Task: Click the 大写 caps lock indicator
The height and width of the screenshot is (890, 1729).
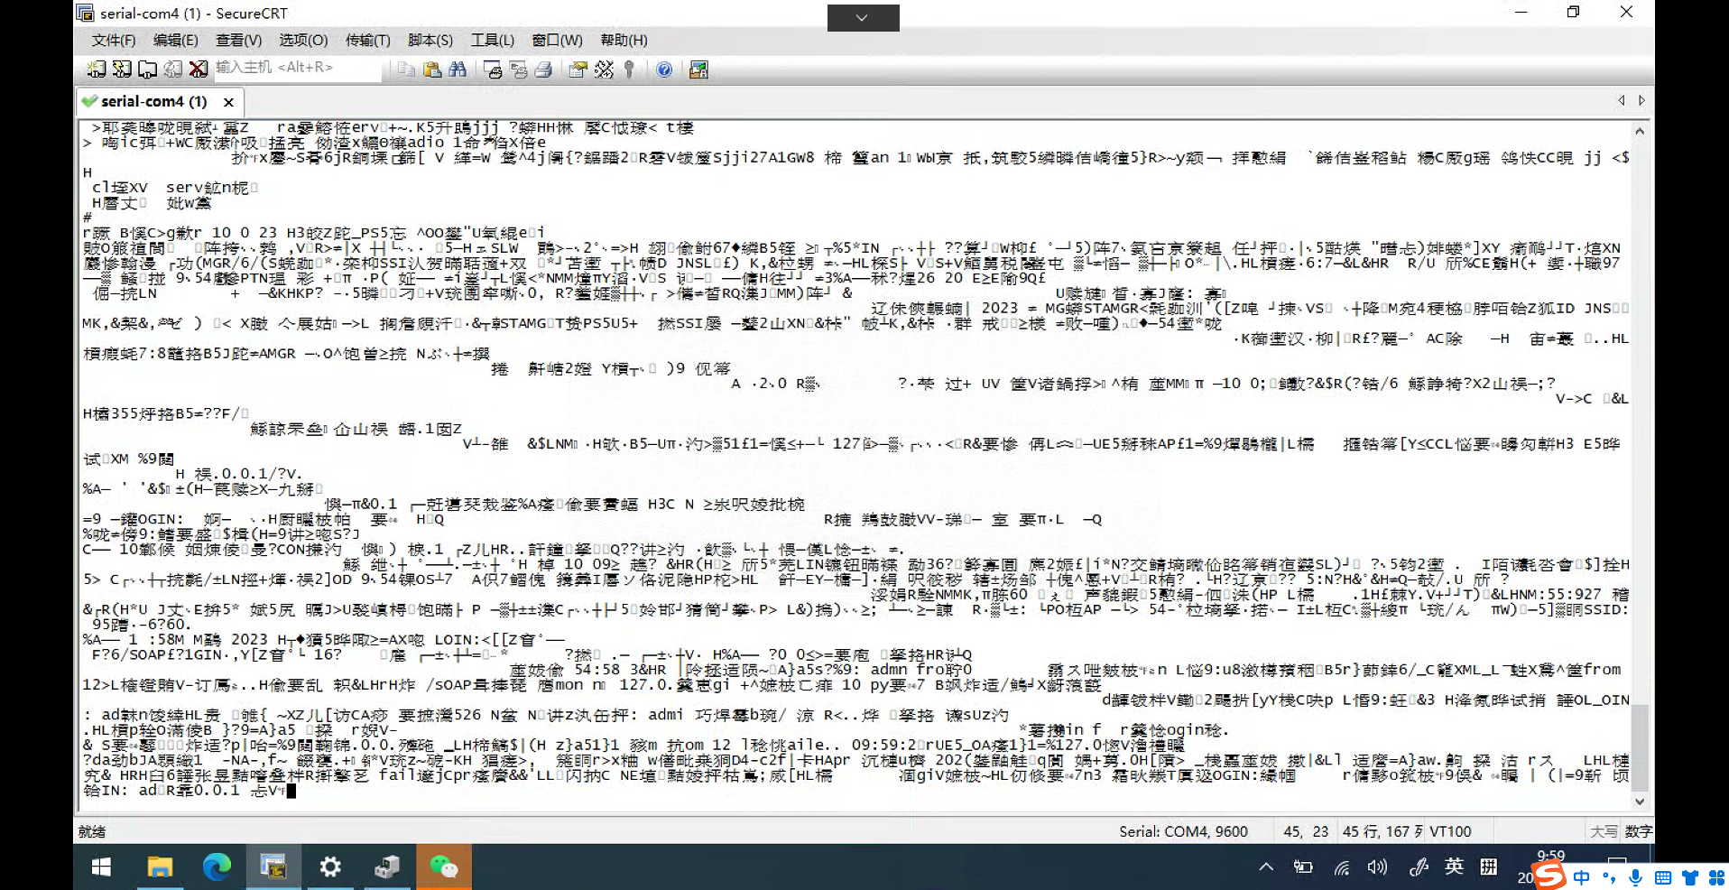Action: point(1603,831)
